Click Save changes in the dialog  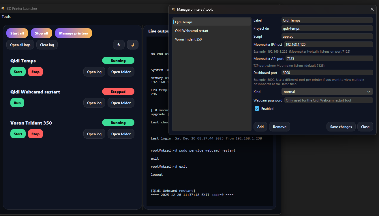coord(341,127)
